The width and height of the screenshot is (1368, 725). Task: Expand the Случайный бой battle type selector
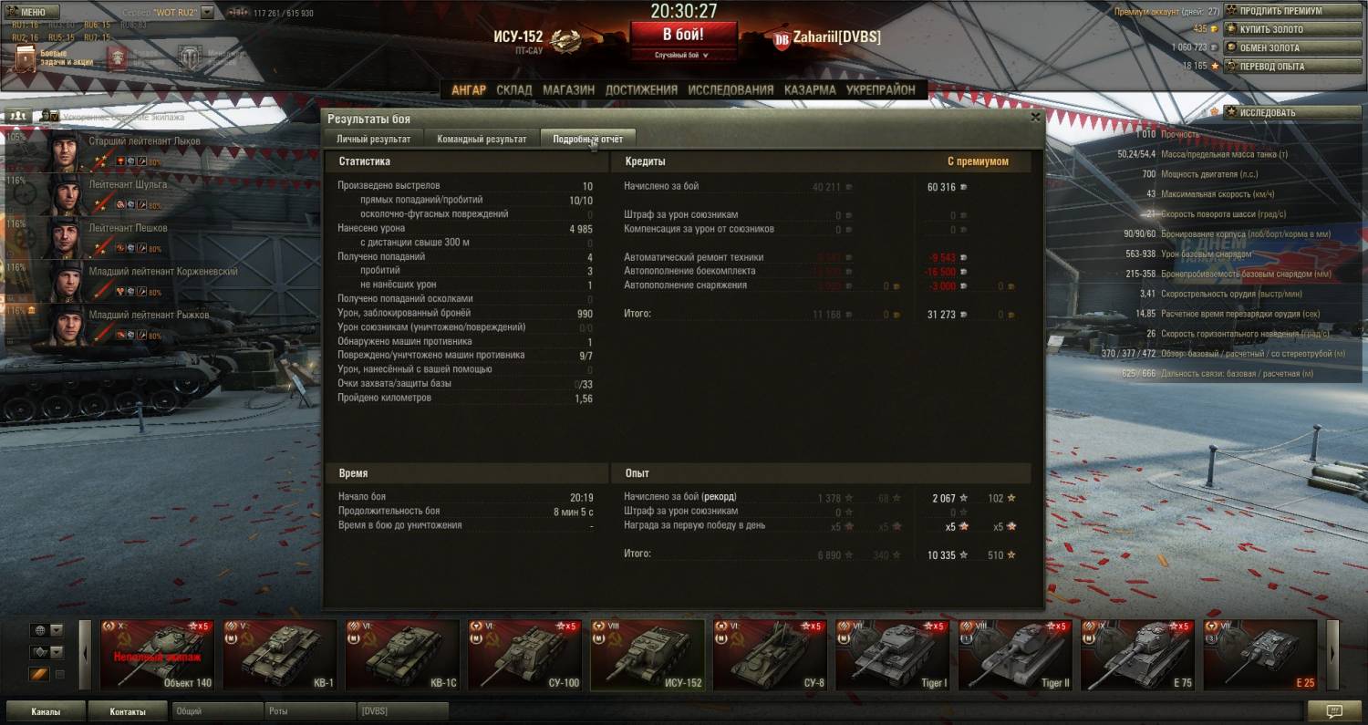[x=682, y=55]
